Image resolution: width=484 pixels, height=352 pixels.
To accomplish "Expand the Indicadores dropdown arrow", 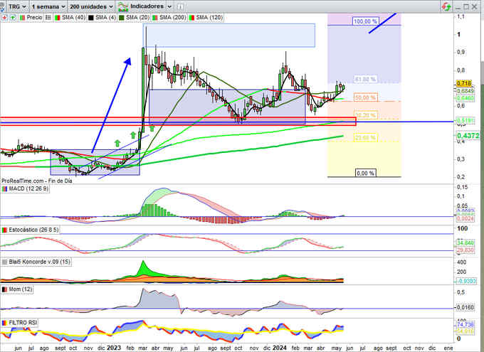I will coord(169,6).
